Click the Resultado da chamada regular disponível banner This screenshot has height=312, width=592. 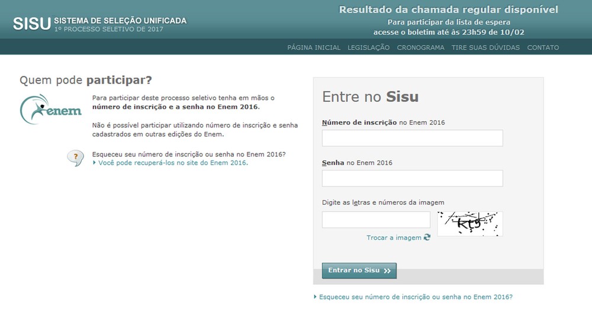(x=448, y=10)
